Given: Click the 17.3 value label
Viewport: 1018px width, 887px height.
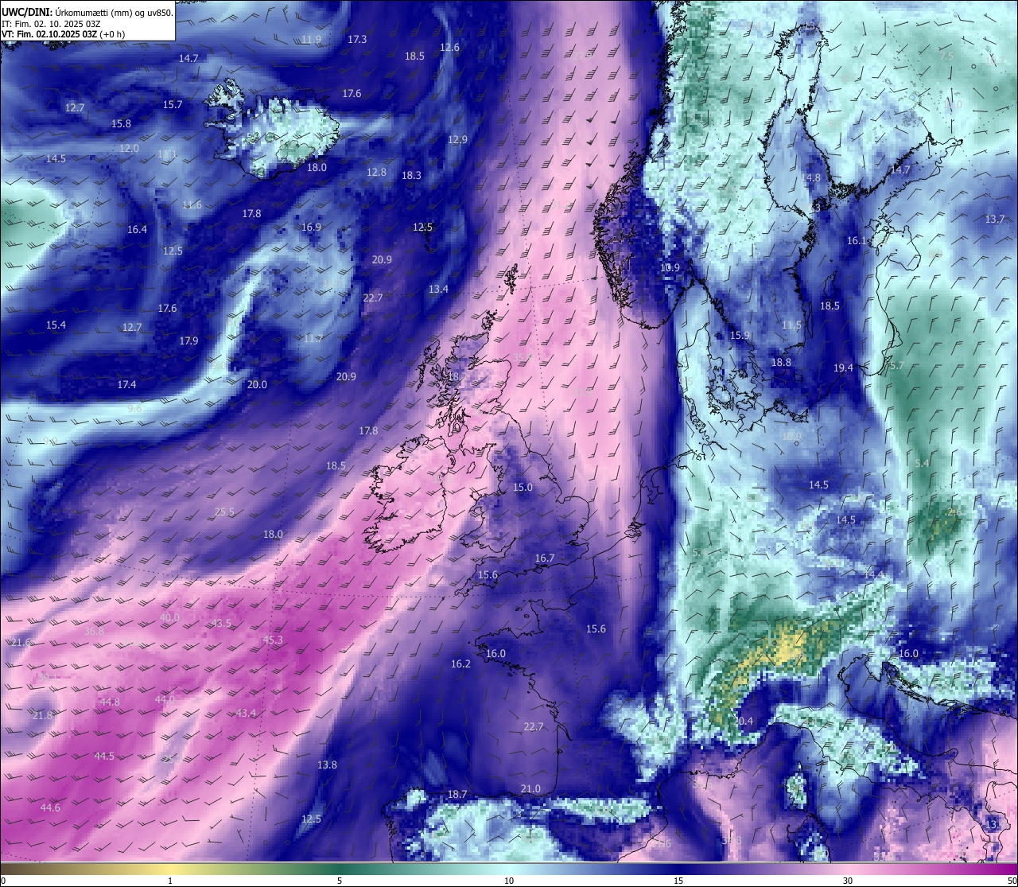Looking at the screenshot, I should pyautogui.click(x=357, y=39).
